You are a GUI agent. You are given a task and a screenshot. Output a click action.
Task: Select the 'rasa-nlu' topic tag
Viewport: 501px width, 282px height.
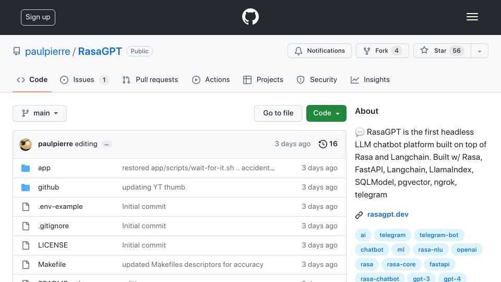[x=431, y=250]
